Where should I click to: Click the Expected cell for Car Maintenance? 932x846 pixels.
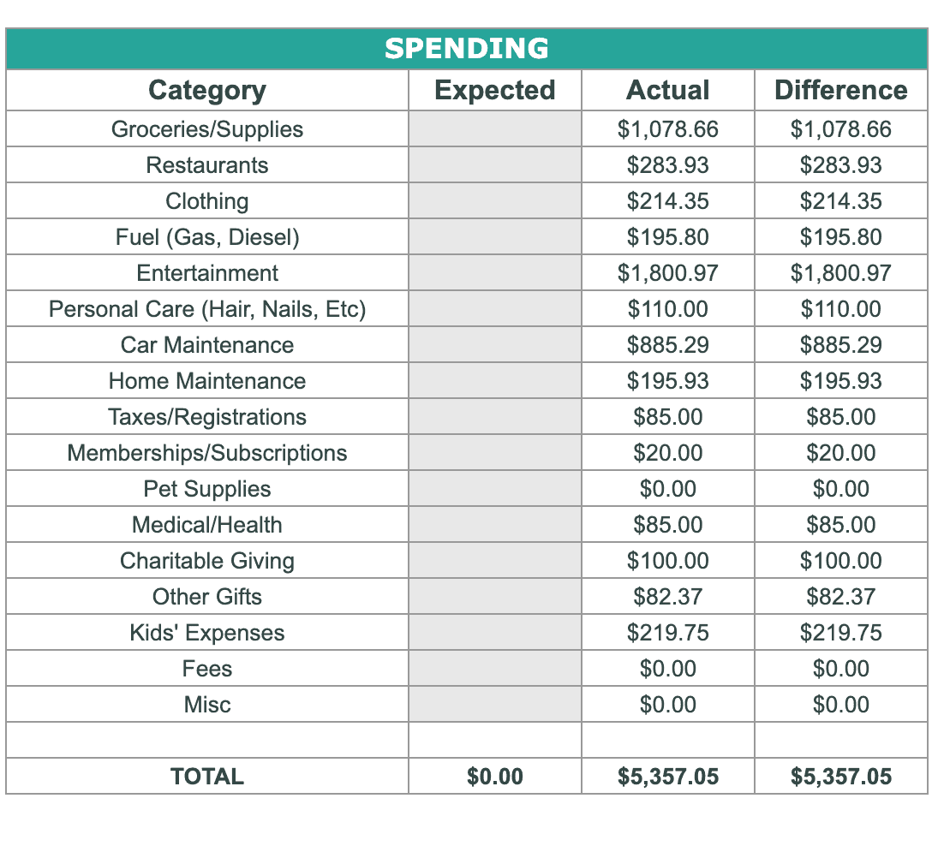[494, 344]
